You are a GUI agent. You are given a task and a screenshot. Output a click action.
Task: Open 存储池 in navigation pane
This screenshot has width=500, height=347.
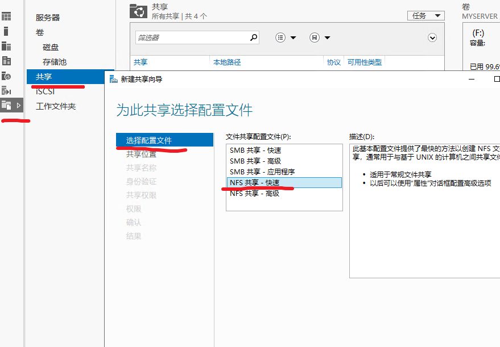[x=55, y=62]
